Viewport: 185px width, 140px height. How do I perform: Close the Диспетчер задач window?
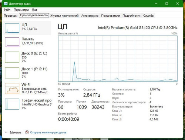[178, 4]
